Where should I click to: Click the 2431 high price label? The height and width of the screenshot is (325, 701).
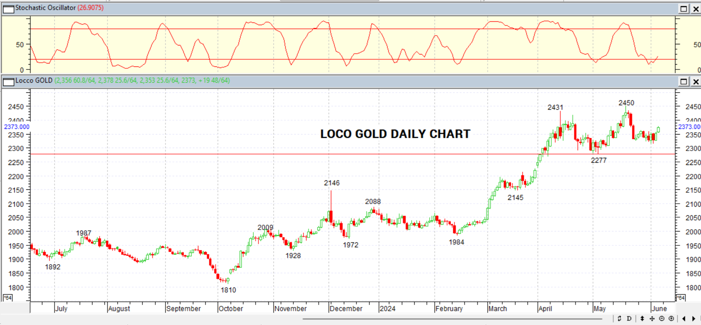pos(555,107)
